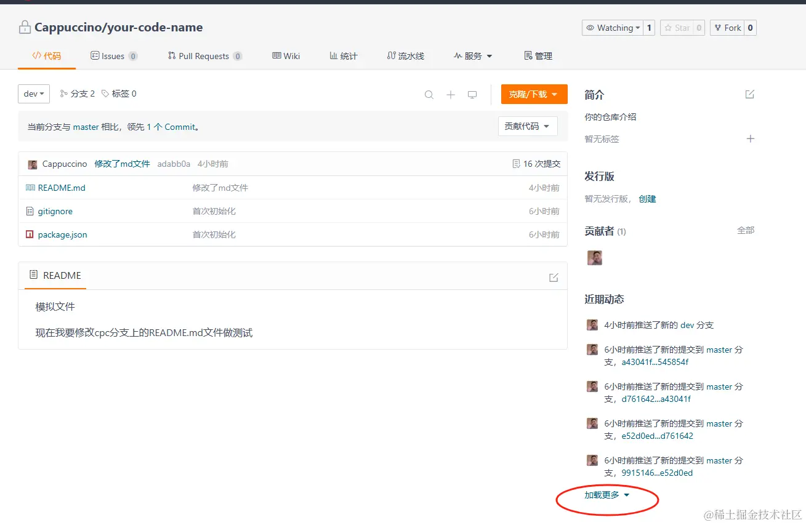The image size is (806, 525).
Task: Star this repository
Action: 677,28
